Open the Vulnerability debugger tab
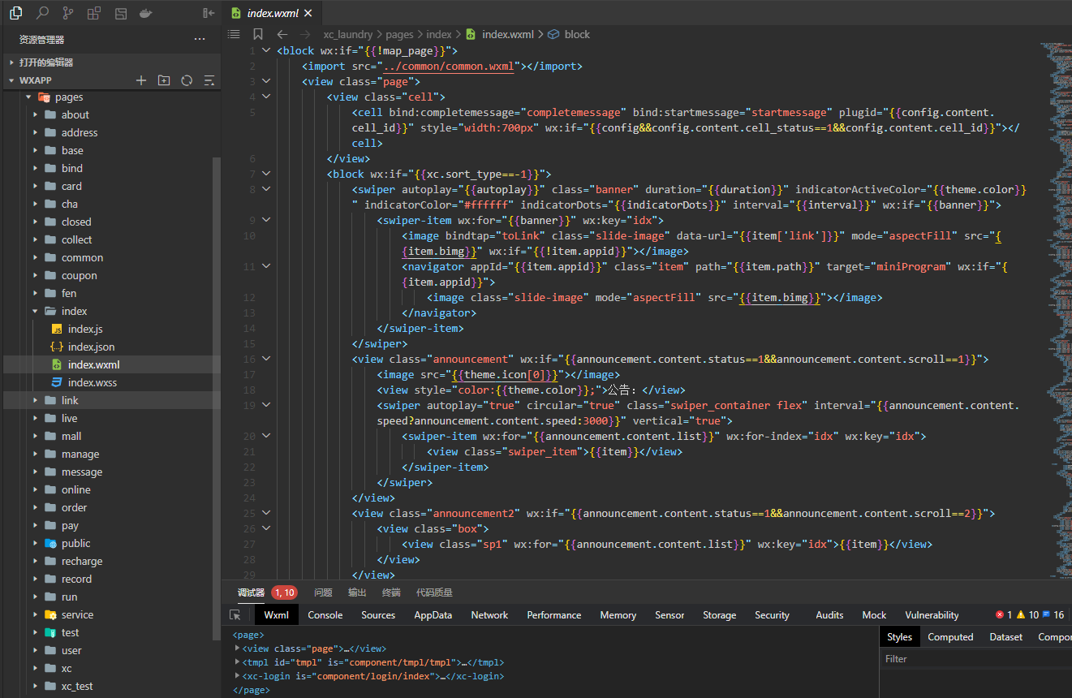The image size is (1072, 698). [x=932, y=615]
